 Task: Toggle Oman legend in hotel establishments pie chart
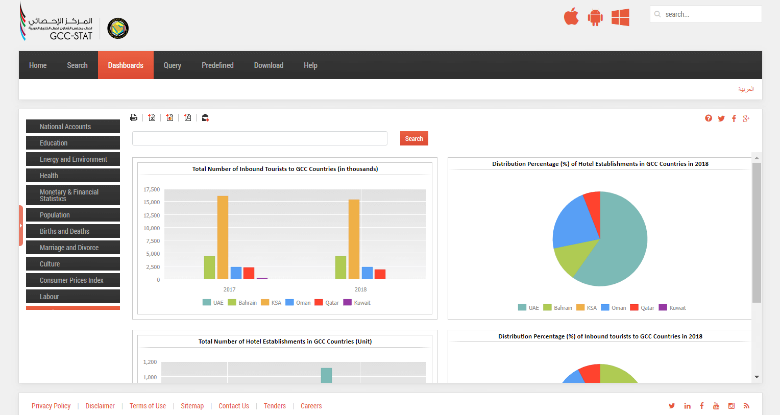[x=613, y=308]
